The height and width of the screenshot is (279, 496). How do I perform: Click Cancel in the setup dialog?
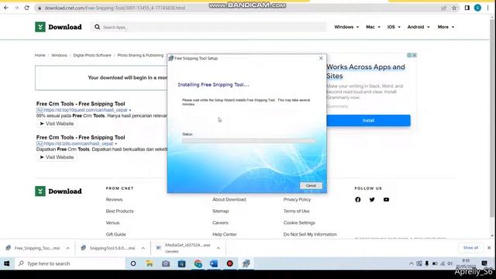pos(311,186)
